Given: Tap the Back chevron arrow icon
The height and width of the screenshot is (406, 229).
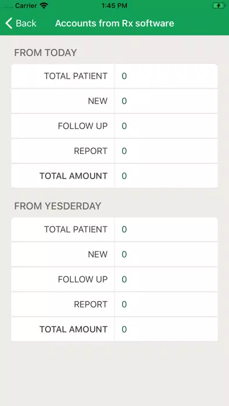Looking at the screenshot, I should click(9, 23).
